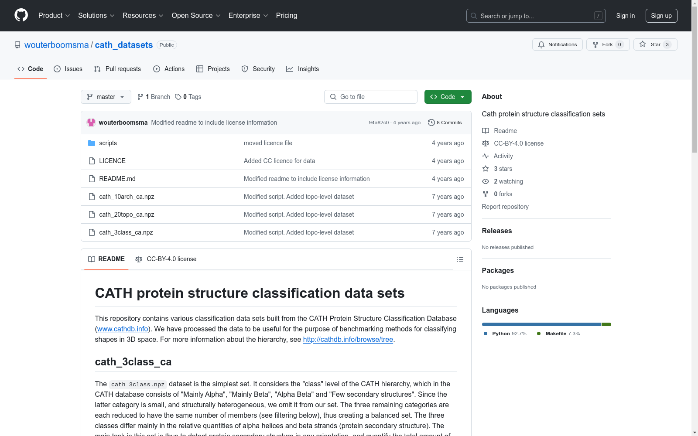Switch to CC-BY-4.0 license tab

166,259
